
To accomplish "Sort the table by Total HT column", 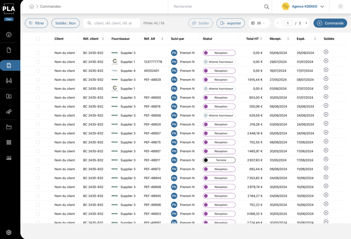I will point(261,39).
